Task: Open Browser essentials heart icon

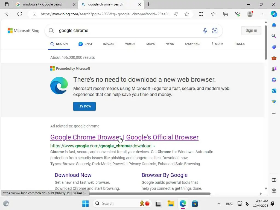Action: click(x=237, y=14)
